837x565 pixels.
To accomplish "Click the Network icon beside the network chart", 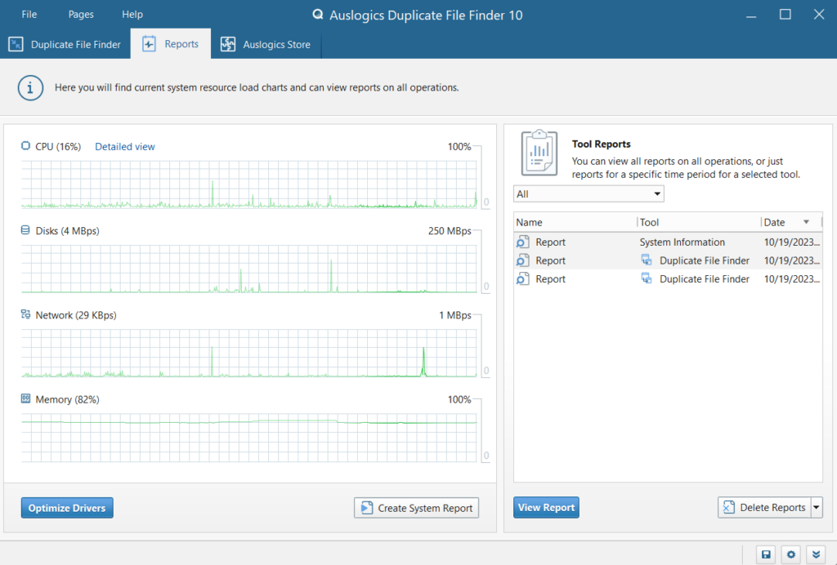I will [x=25, y=315].
